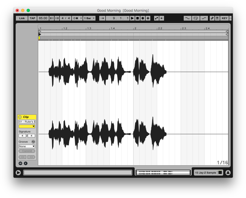Click the tempo nudge icon beside 85.00
Image resolution: width=246 pixels, height=198 pixels.
pyautogui.click(x=52, y=18)
